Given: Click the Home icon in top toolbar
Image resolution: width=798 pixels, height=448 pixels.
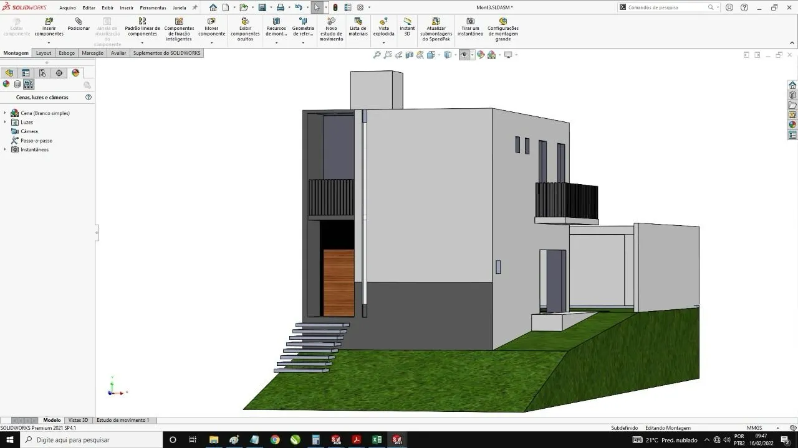Looking at the screenshot, I should [213, 7].
